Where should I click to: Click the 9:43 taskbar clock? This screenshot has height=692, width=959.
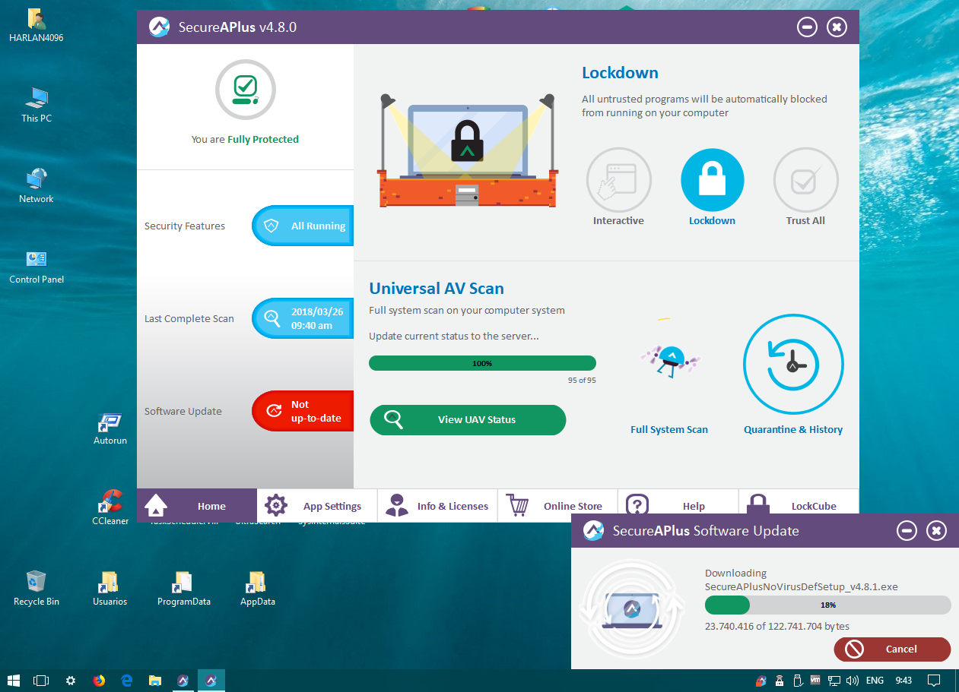903,681
